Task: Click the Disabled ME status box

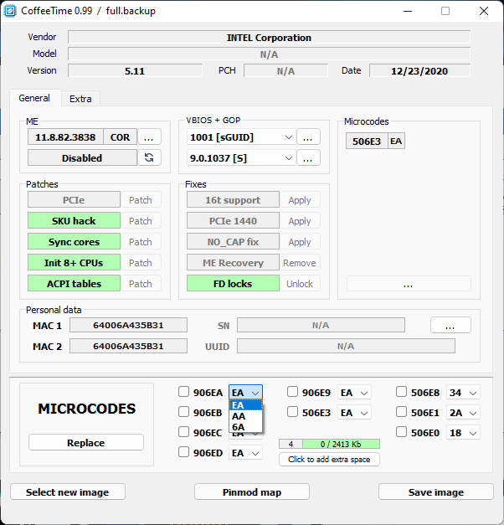Action: click(x=82, y=157)
